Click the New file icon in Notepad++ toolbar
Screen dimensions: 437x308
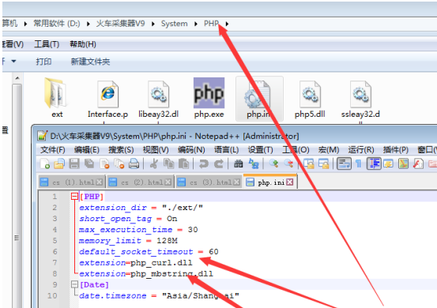click(x=44, y=163)
